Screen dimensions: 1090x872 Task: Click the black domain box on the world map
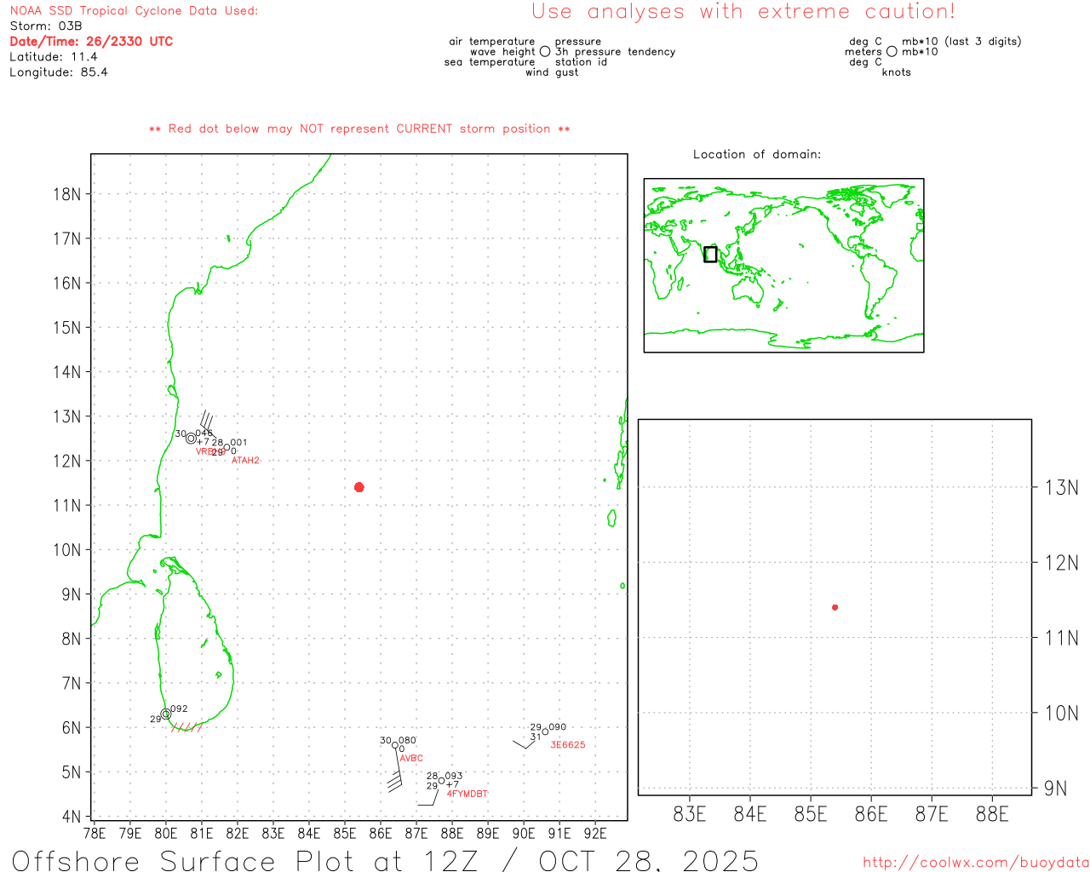[710, 254]
